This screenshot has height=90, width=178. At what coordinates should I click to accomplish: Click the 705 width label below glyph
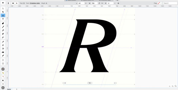click(90, 83)
